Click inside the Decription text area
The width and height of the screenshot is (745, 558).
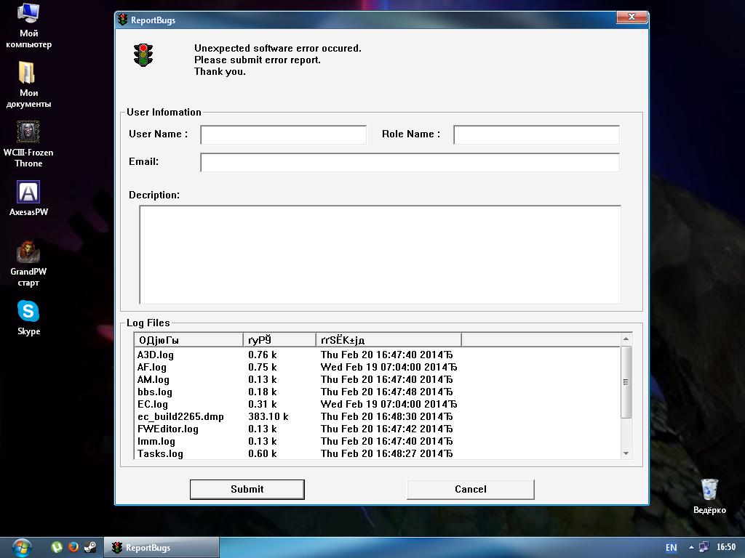click(380, 255)
